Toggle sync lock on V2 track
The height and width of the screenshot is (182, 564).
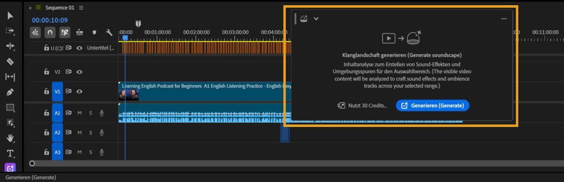69,72
